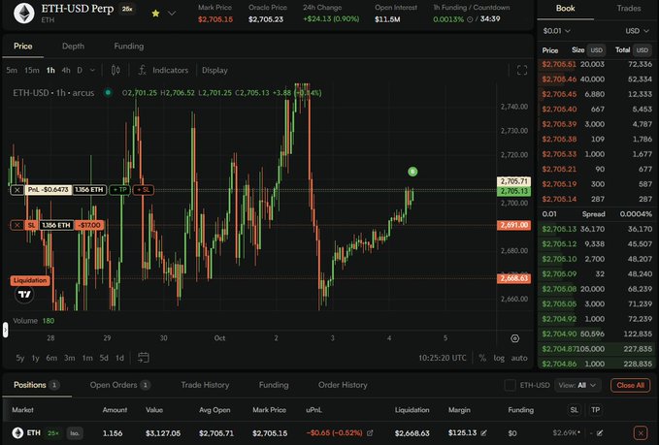The height and width of the screenshot is (445, 659).
Task: Click the SL column header button
Action: (575, 410)
